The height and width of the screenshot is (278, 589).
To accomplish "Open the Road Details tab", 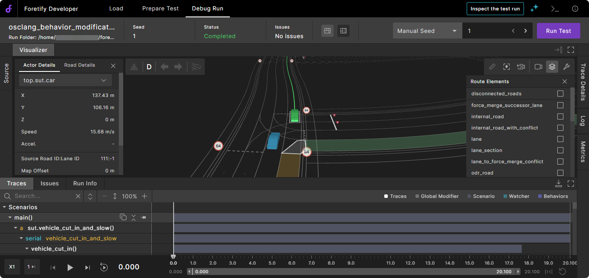I will pyautogui.click(x=79, y=65).
